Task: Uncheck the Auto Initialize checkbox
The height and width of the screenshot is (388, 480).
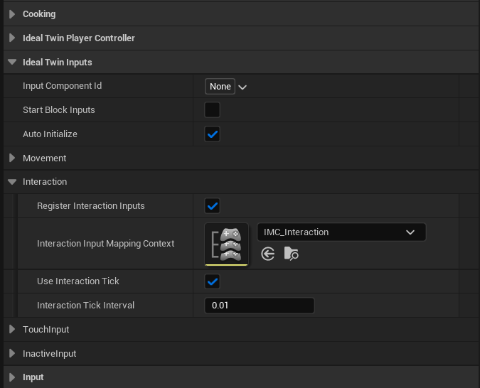Action: click(212, 134)
